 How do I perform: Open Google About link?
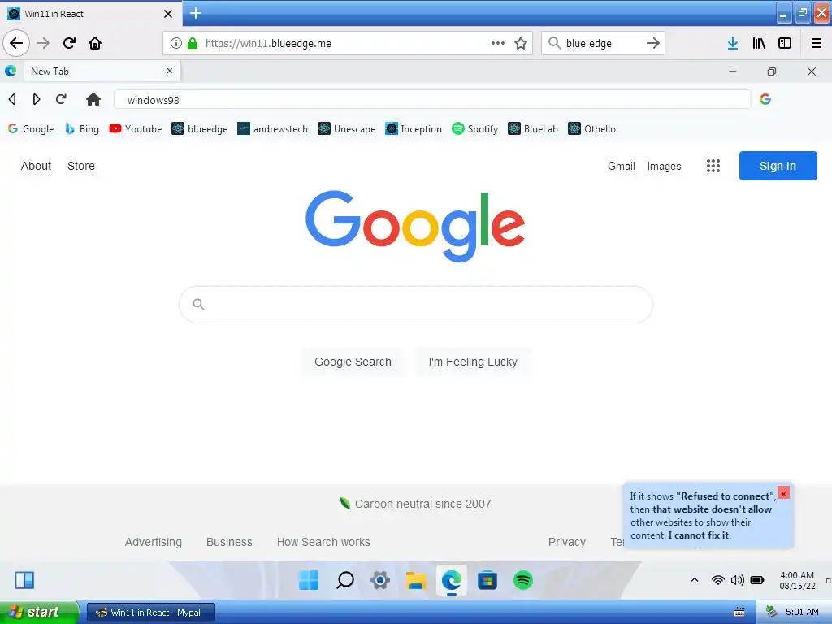[x=36, y=166]
